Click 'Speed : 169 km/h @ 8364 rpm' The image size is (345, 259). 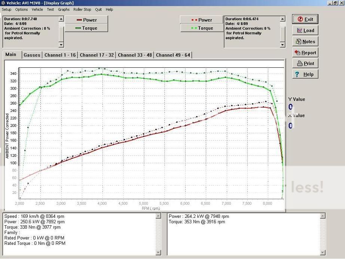tap(34, 216)
